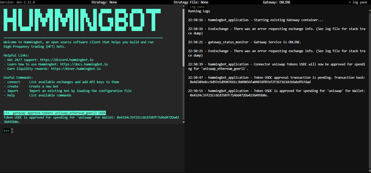Click the highlighted 'gateway approve-tokens' command line
The height and width of the screenshot is (173, 371).
[x=55, y=113]
